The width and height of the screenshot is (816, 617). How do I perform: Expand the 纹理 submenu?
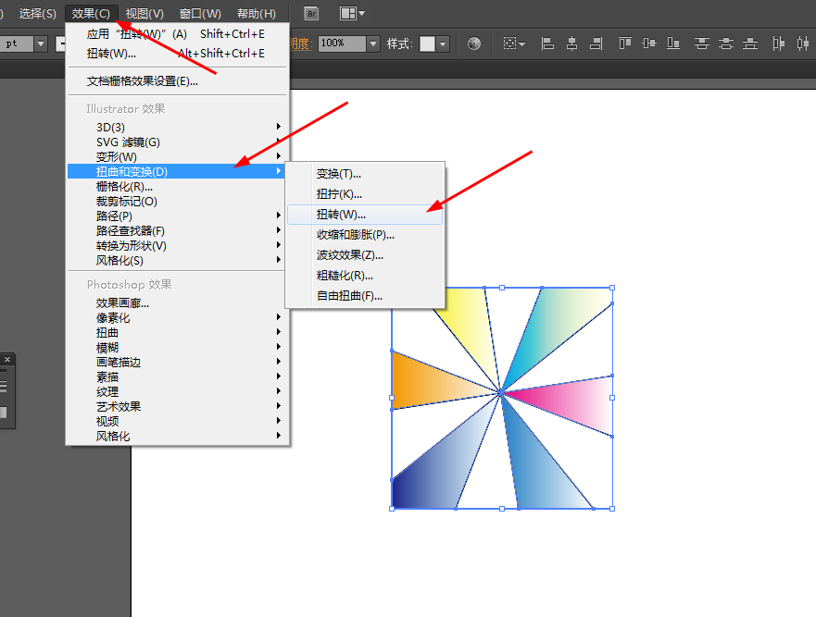point(177,391)
